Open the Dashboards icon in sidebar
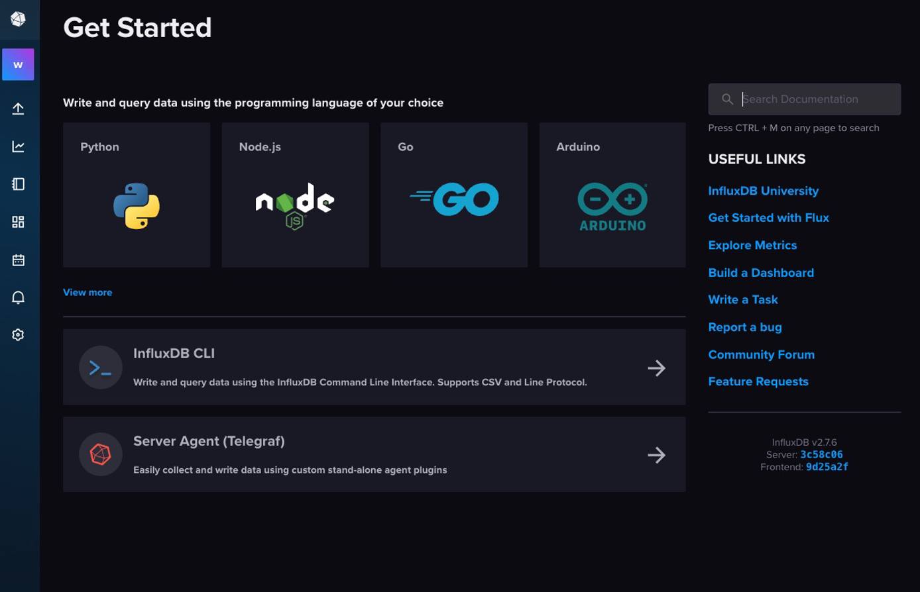The width and height of the screenshot is (920, 592). pos(18,222)
